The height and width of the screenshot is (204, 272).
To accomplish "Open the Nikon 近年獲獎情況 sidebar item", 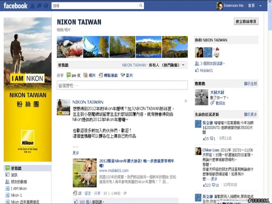I will 22,202.
